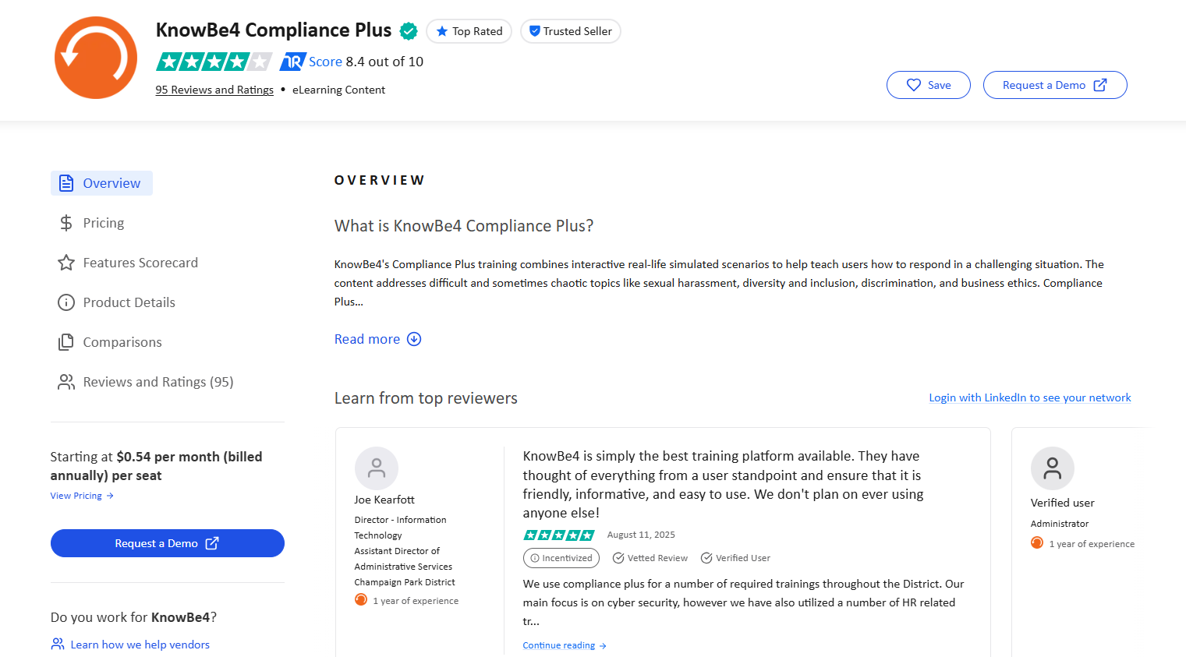The height and width of the screenshot is (657, 1186).
Task: Click the star icon for Features Scorecard
Action: point(66,263)
